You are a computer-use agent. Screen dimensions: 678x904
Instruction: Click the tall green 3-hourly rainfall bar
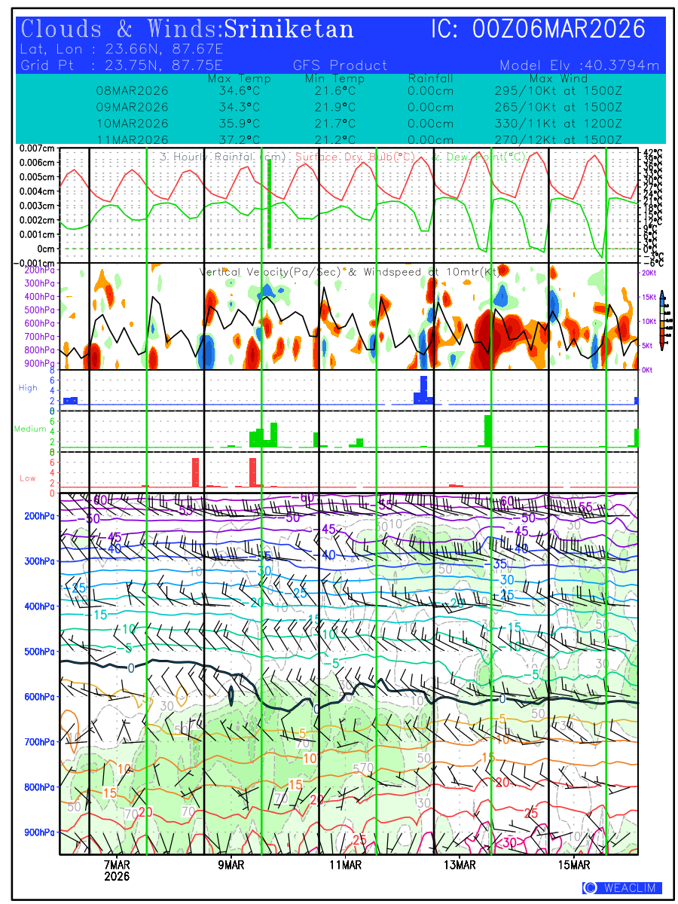(269, 203)
